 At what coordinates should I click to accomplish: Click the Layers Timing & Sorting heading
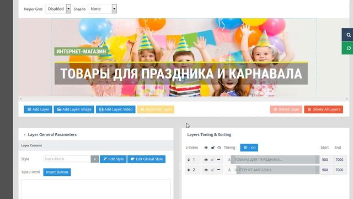pos(209,135)
